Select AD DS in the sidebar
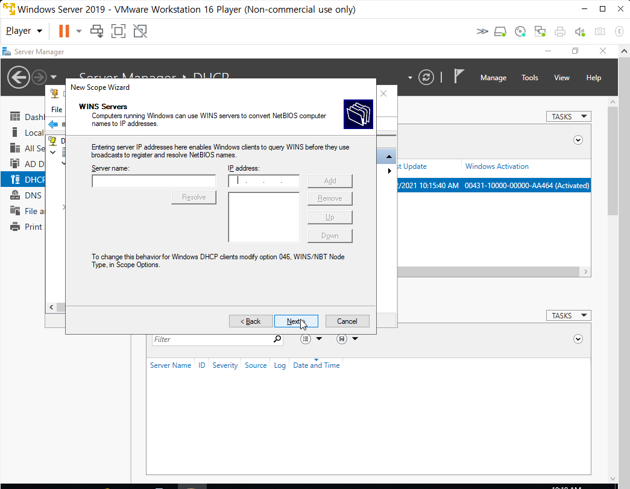Screen dimensions: 630x489 [x=27, y=164]
